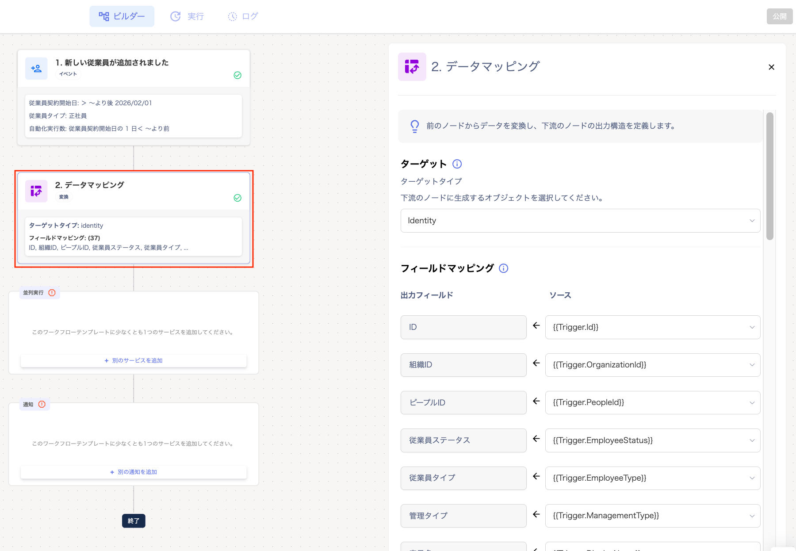Click the ID output field
The height and width of the screenshot is (551, 796).
click(463, 327)
